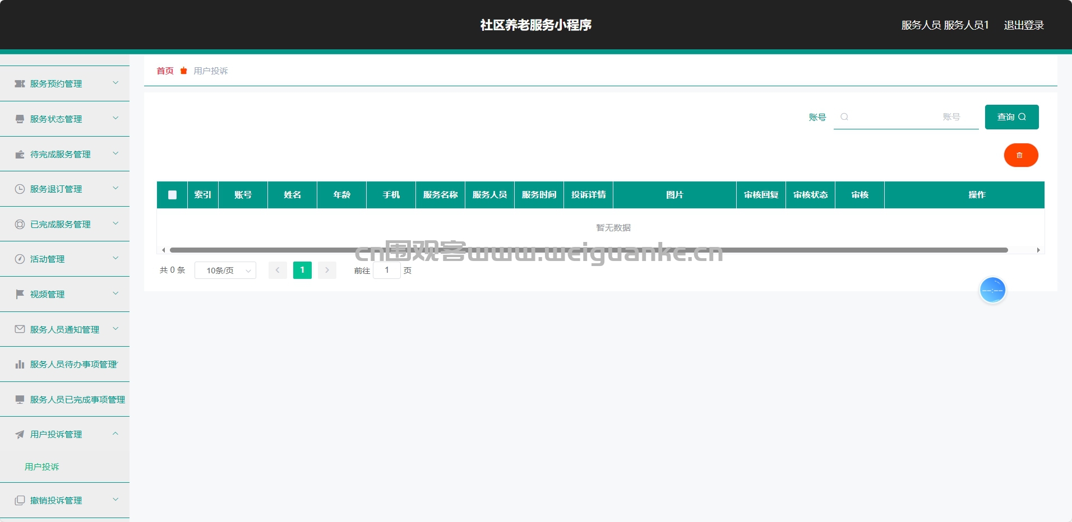Go to previous page arrow

click(278, 270)
